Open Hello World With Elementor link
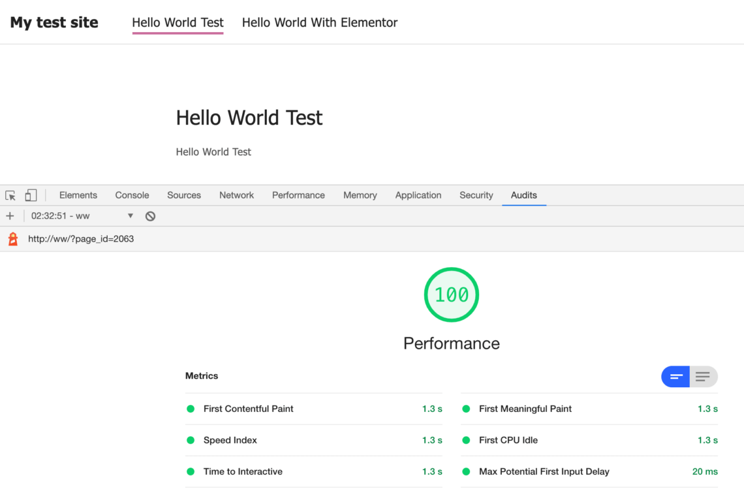This screenshot has height=493, width=744. (x=320, y=22)
